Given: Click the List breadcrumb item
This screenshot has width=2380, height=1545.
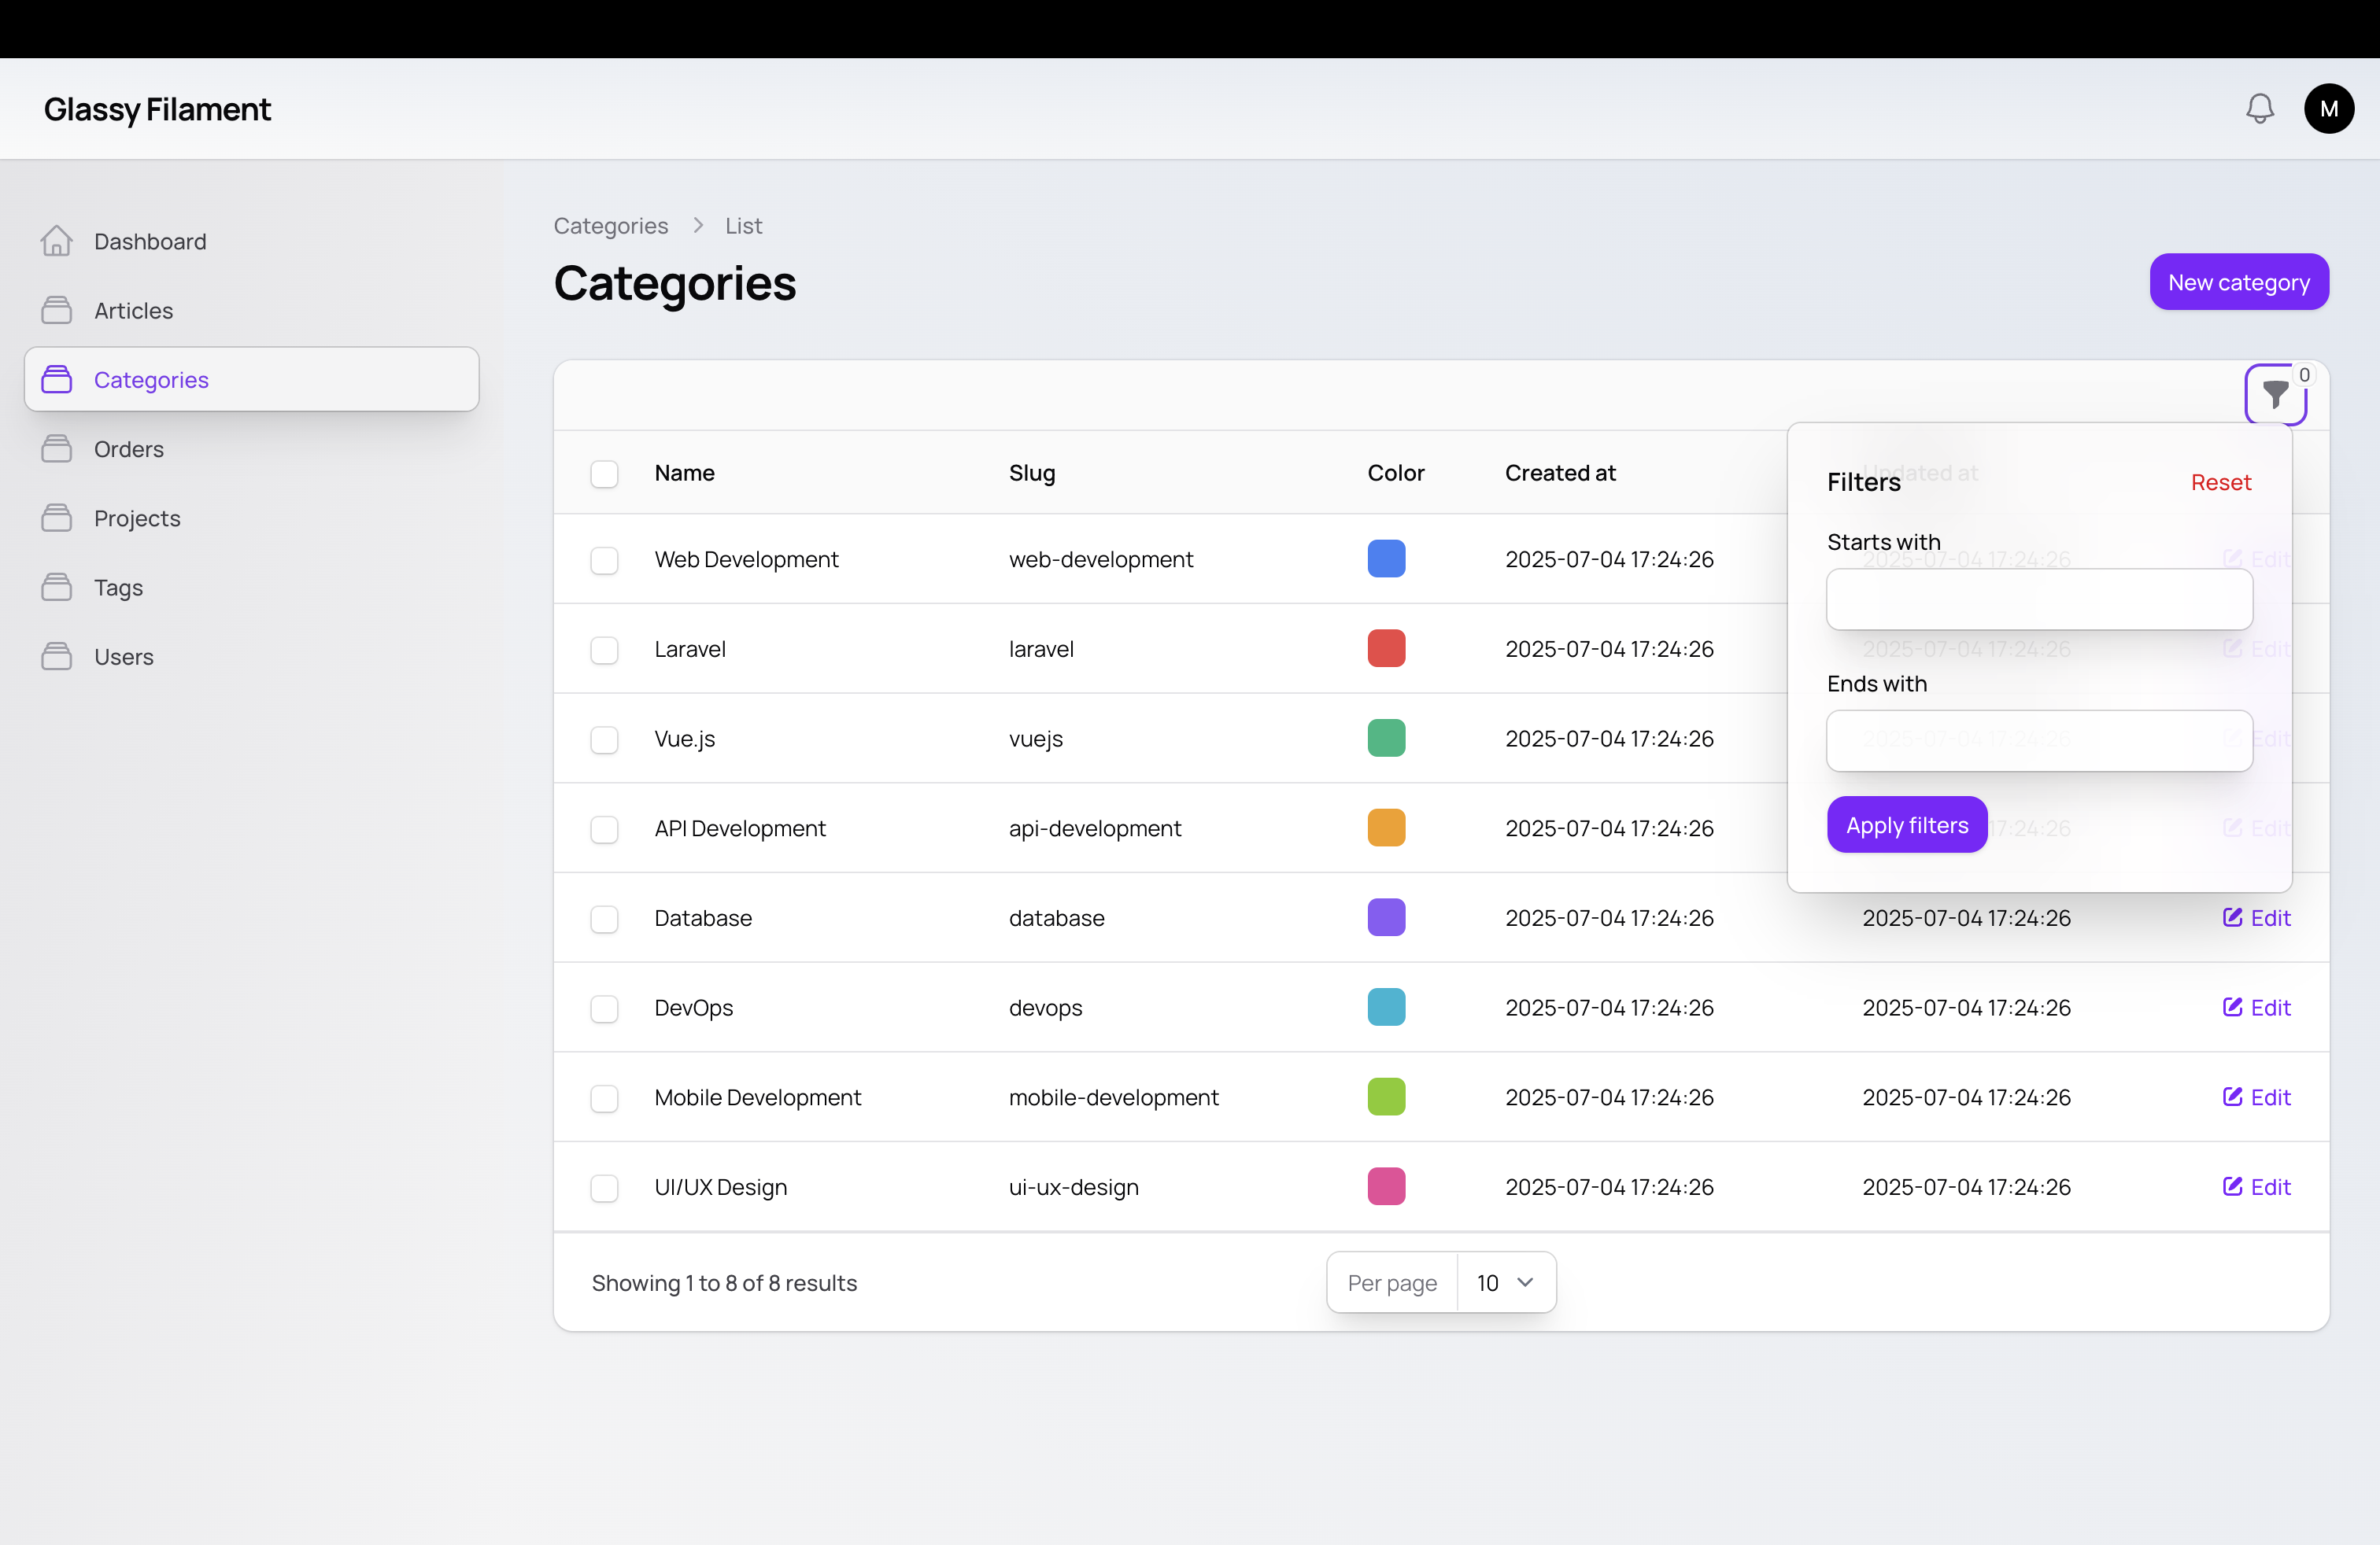Looking at the screenshot, I should (743, 225).
